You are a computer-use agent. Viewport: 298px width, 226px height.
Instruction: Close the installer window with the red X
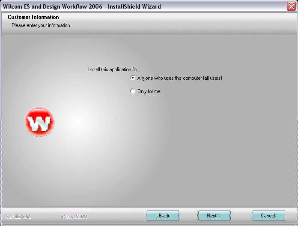pyautogui.click(x=291, y=6)
